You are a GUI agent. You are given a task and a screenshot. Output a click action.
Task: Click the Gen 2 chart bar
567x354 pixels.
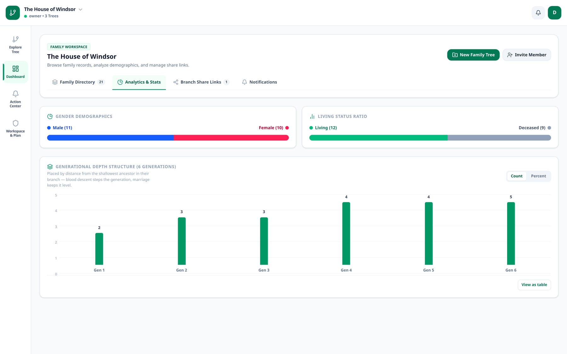point(182,241)
